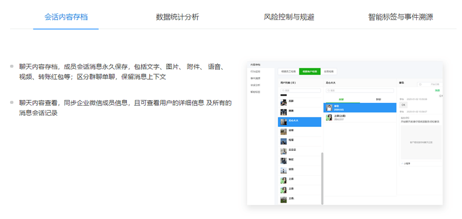
Task: Go to the 智能标签与事件溯源 tab
Action: 401,17
